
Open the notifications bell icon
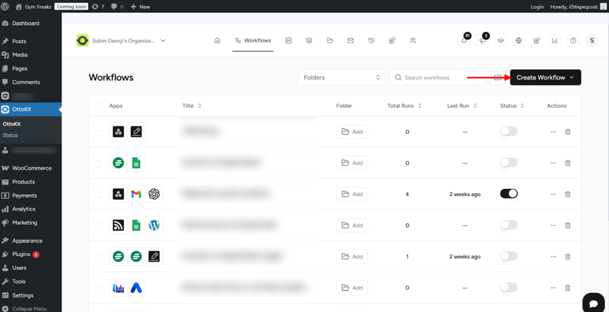coord(464,40)
